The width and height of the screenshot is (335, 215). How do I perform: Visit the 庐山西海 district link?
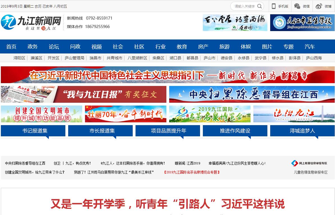click(314, 58)
